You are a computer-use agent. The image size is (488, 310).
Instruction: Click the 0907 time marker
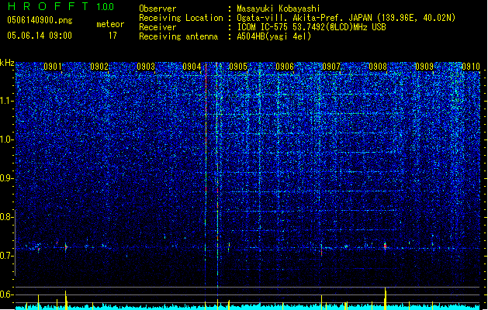pos(331,67)
